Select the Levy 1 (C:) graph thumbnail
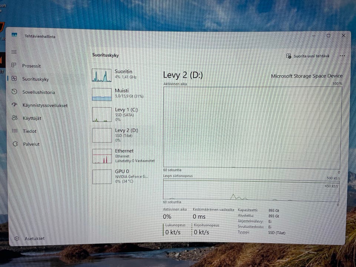The height and width of the screenshot is (267, 356). 102,115
